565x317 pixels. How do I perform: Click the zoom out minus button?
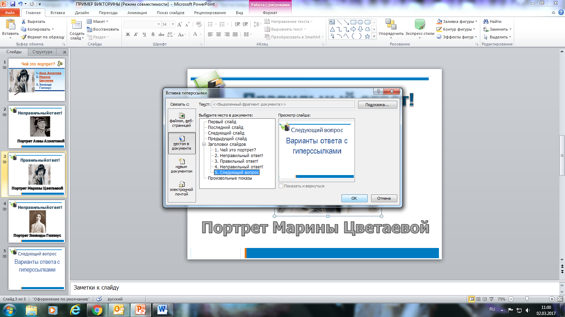511,299
